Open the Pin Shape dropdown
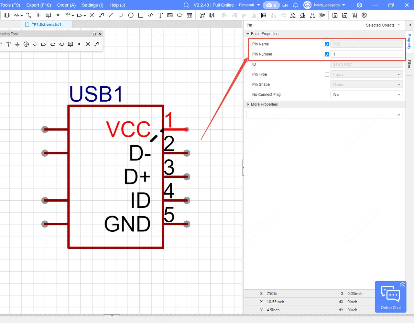 click(366, 84)
